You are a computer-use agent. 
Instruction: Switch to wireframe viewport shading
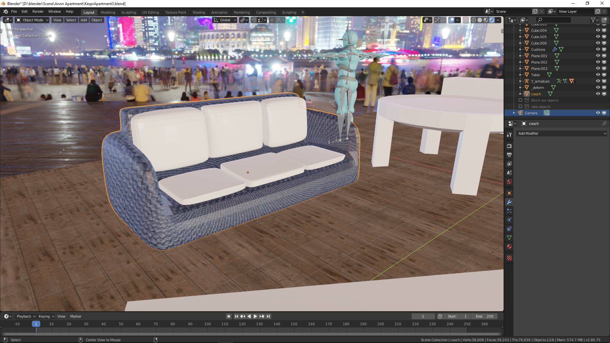(473, 20)
